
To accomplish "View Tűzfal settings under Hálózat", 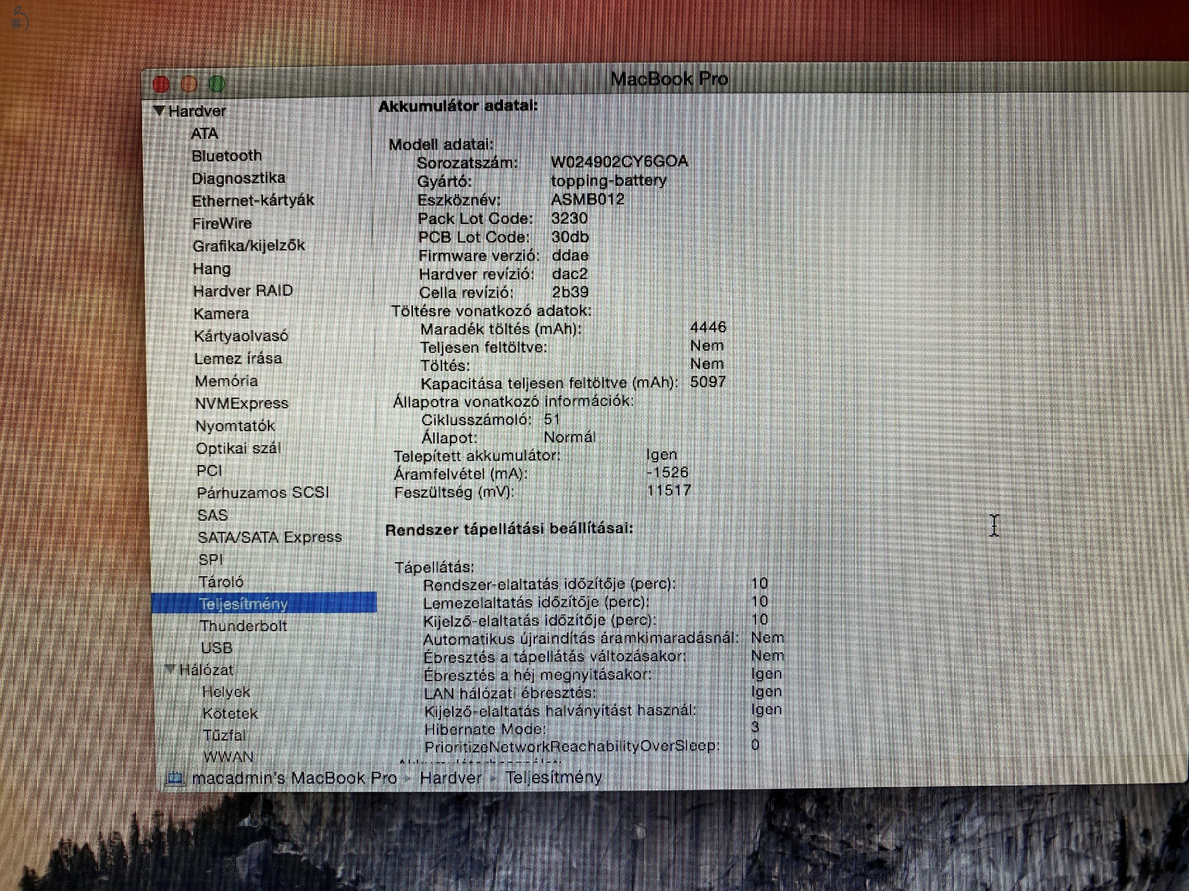I will tap(225, 735).
